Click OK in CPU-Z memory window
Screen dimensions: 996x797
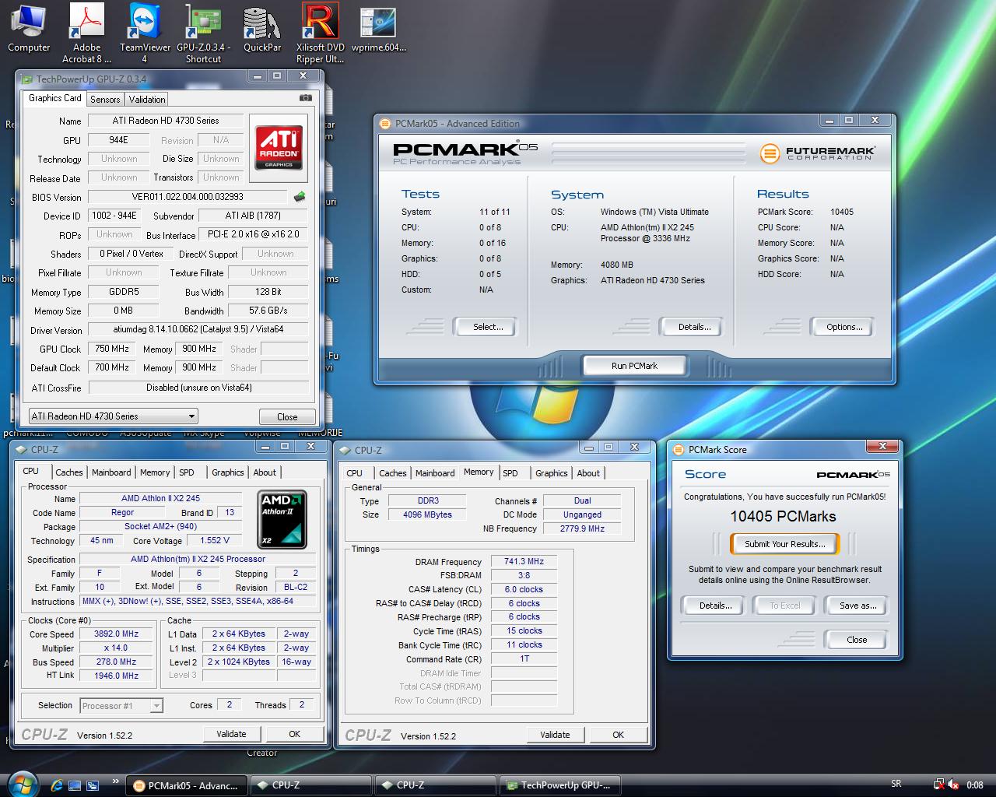pos(618,735)
